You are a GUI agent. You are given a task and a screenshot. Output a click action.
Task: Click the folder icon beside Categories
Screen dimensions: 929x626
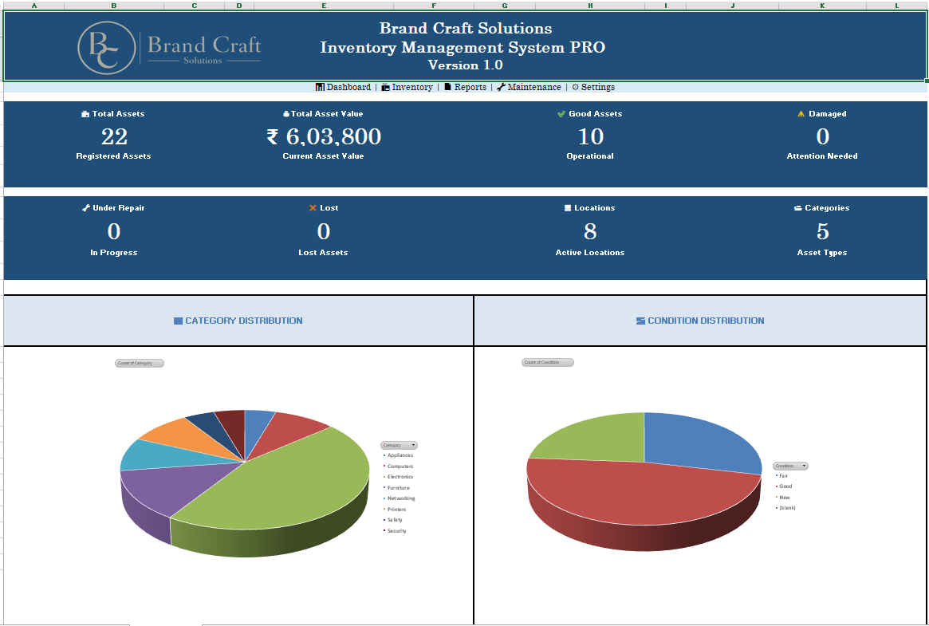click(x=798, y=208)
